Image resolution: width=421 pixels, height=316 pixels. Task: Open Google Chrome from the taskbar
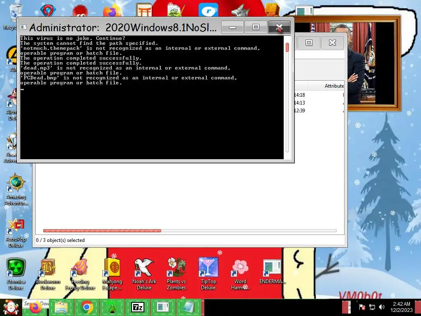click(86, 308)
